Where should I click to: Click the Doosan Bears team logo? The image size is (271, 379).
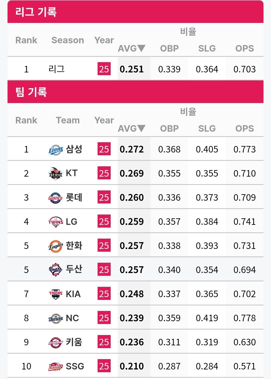56,270
